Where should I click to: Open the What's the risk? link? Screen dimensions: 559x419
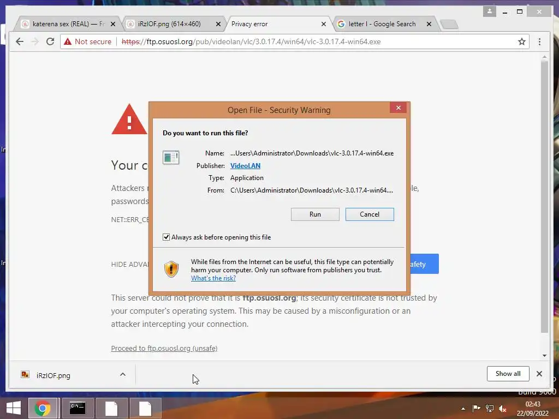[x=213, y=278]
